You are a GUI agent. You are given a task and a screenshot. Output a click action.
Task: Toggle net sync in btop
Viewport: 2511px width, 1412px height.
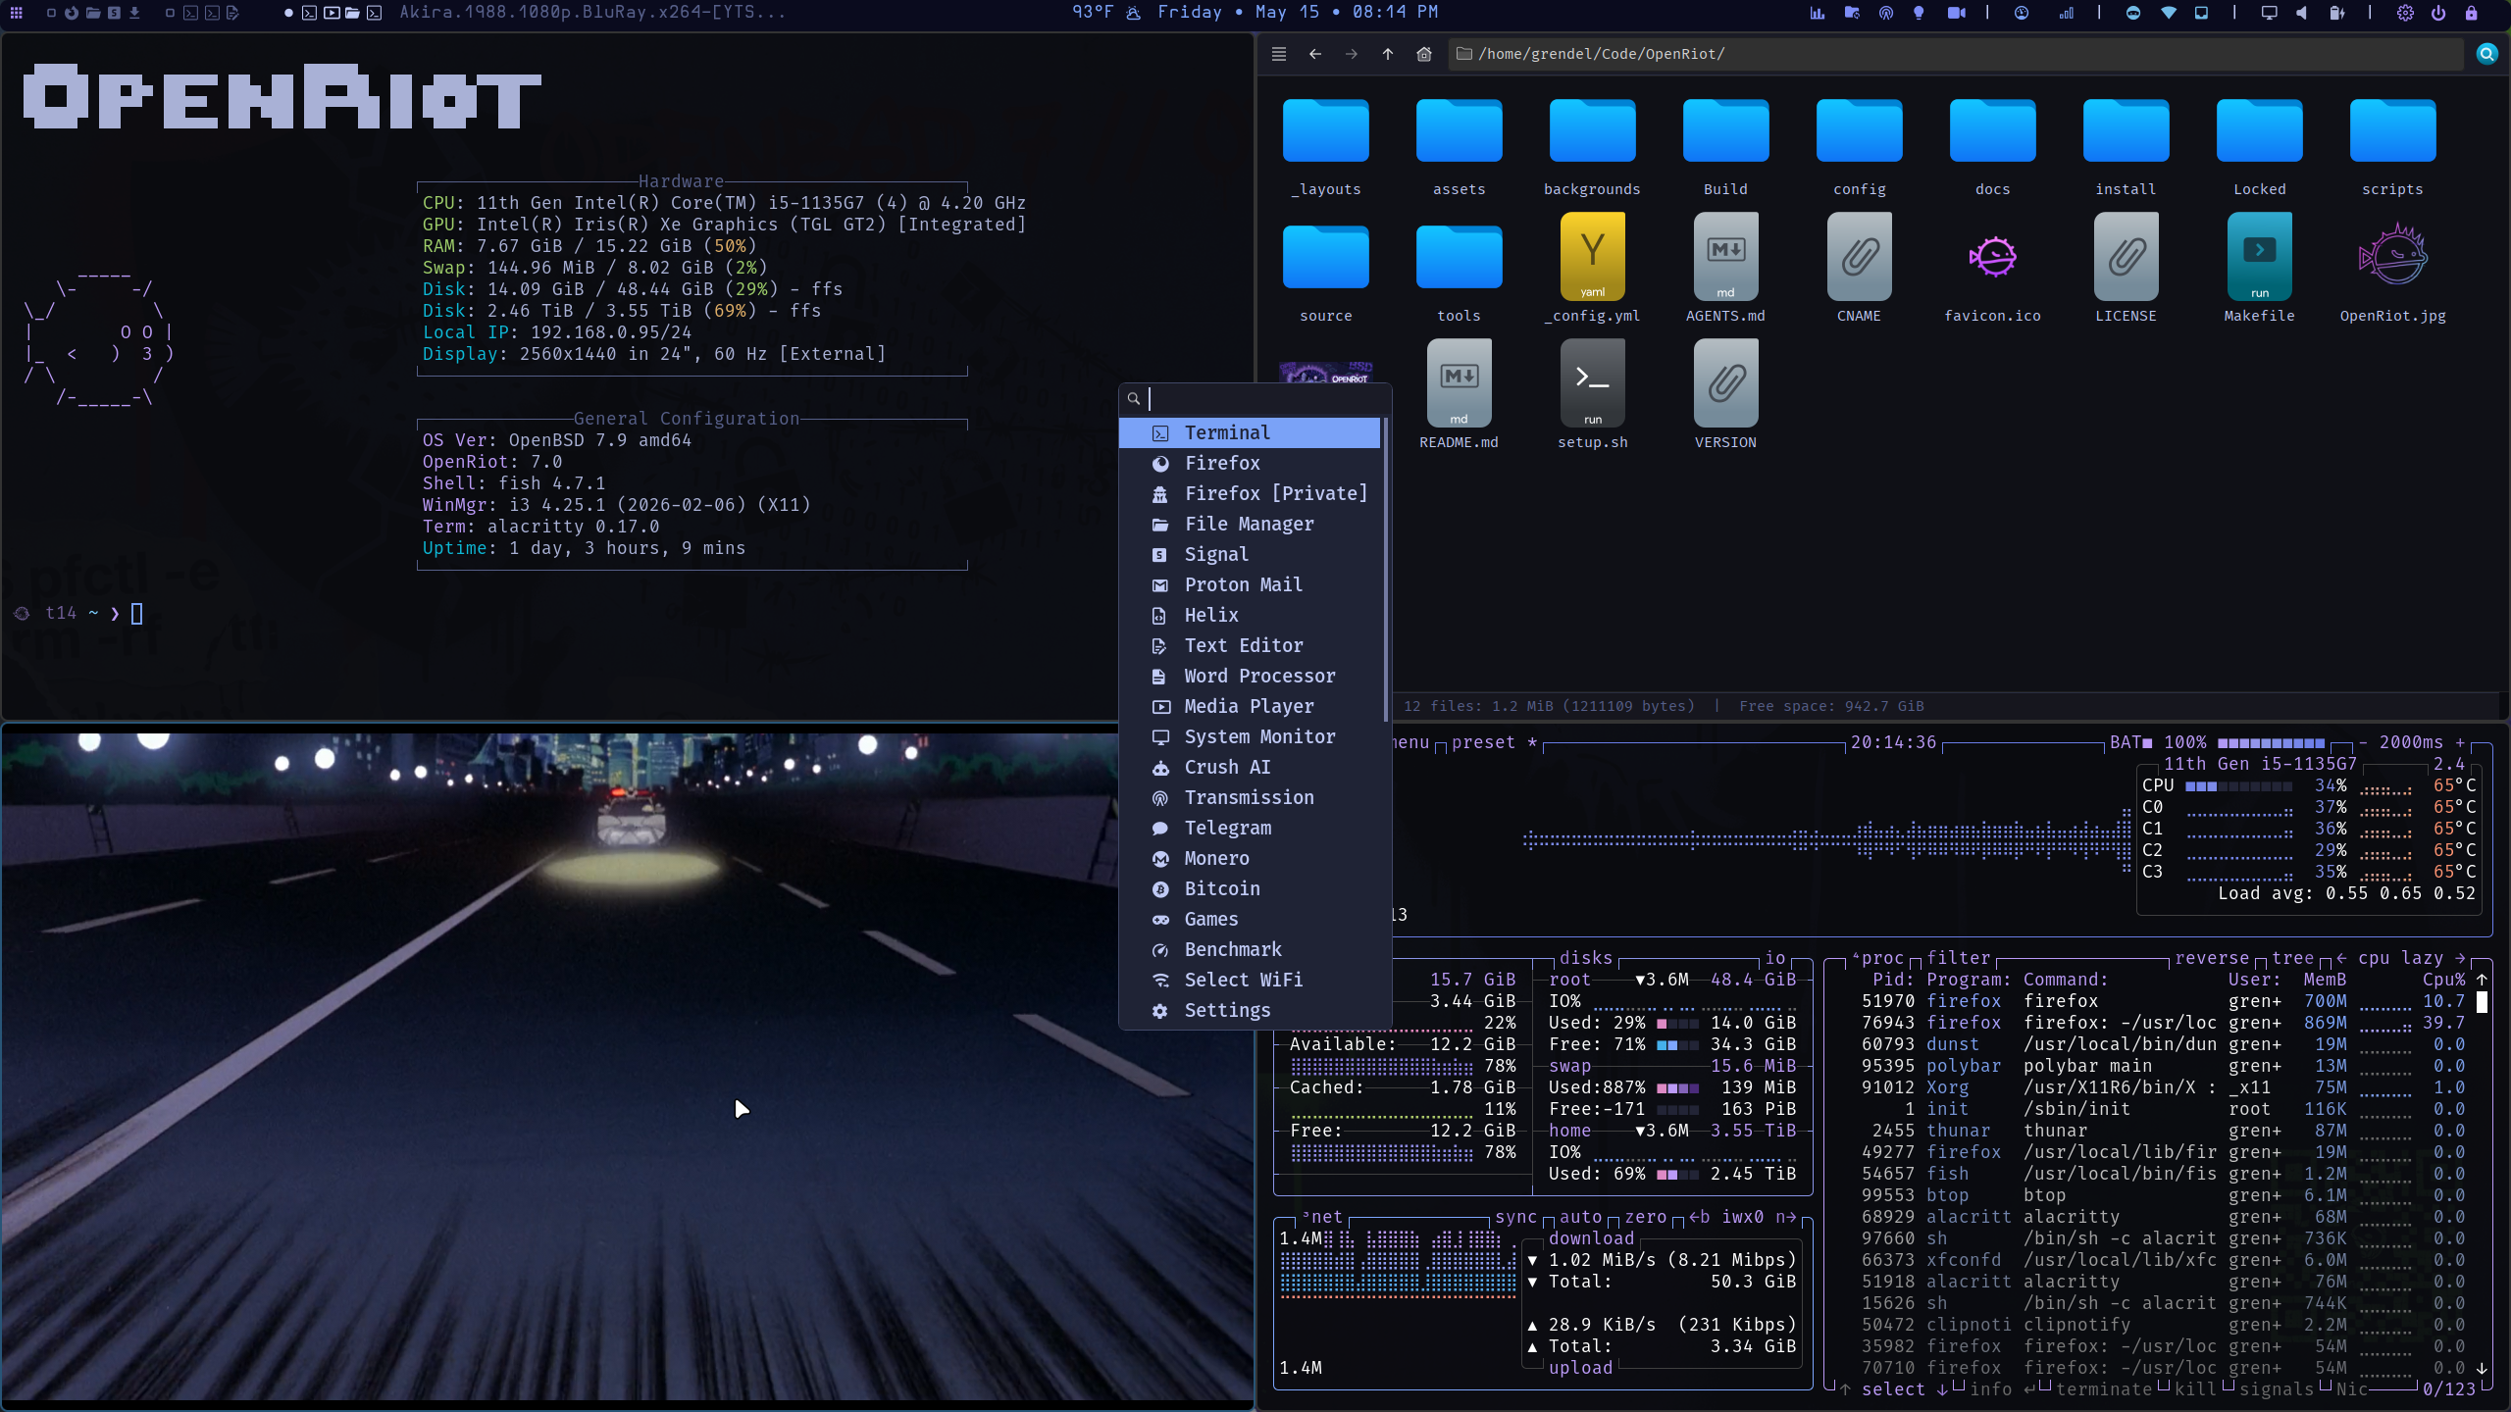pos(1515,1217)
